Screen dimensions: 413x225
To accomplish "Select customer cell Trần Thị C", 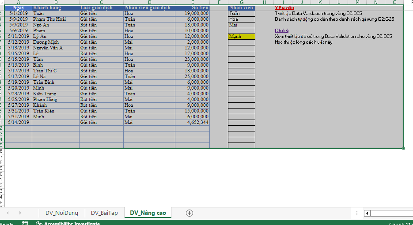I will coord(56,71).
